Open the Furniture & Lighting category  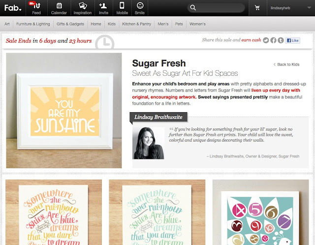click(33, 24)
